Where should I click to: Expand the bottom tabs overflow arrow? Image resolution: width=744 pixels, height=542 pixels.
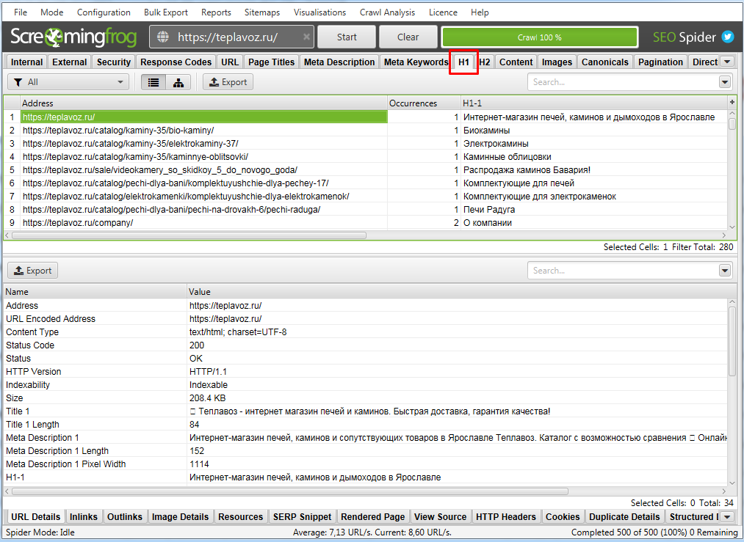coord(727,517)
